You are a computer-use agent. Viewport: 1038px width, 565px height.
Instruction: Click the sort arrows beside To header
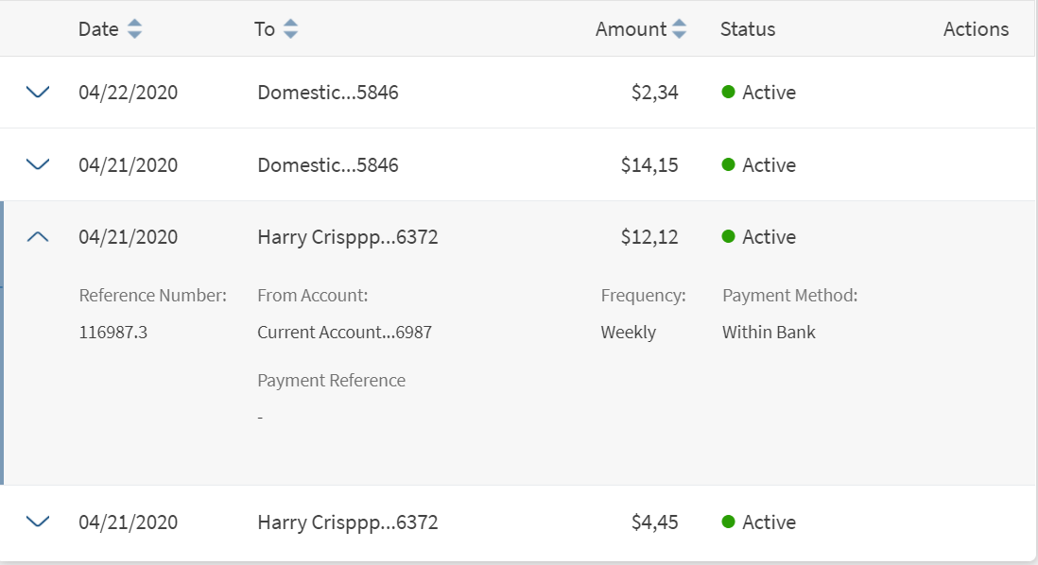pyautogui.click(x=290, y=29)
